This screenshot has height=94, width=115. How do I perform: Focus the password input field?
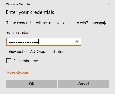coord(44,42)
